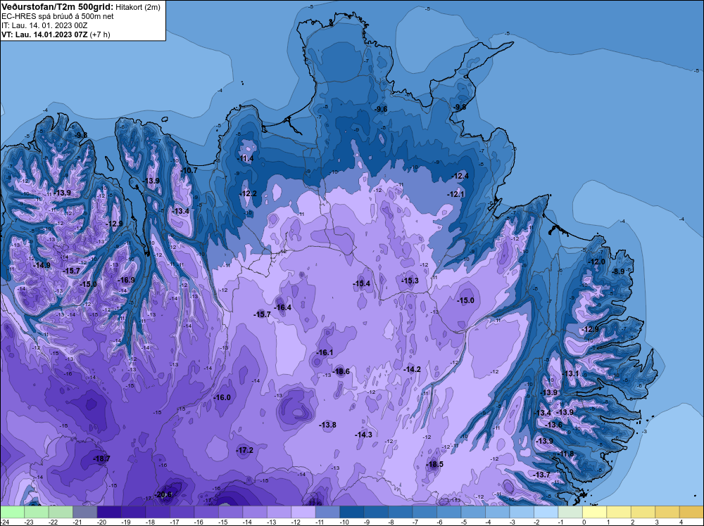The height and width of the screenshot is (526, 704).
Task: Click the -14.9 value on the map
Action: (x=42, y=265)
